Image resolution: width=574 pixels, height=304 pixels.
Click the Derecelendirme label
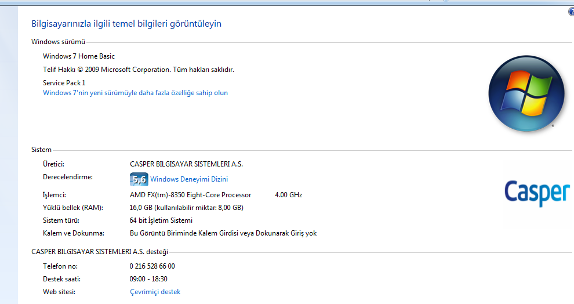coord(68,177)
